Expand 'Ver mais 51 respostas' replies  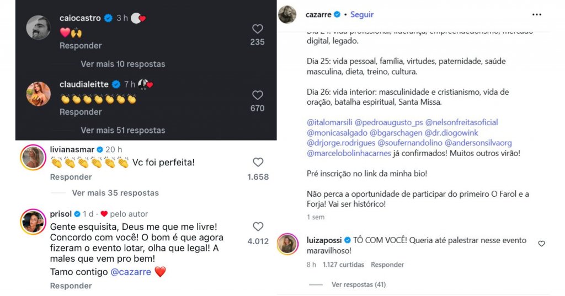[122, 131]
